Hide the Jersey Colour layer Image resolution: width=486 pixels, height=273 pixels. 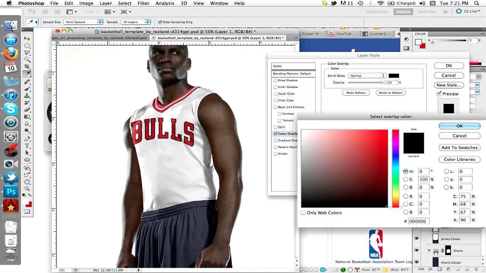pyautogui.click(x=417, y=238)
